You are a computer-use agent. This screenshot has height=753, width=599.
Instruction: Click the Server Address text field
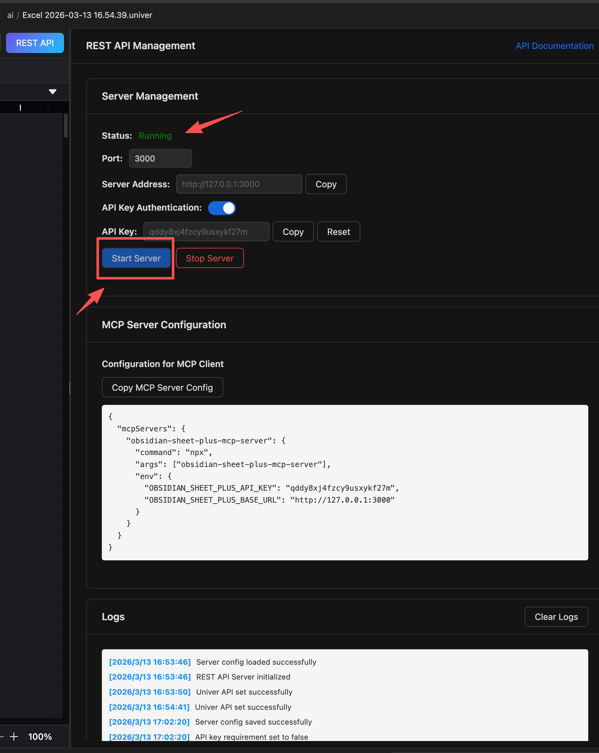coord(239,184)
